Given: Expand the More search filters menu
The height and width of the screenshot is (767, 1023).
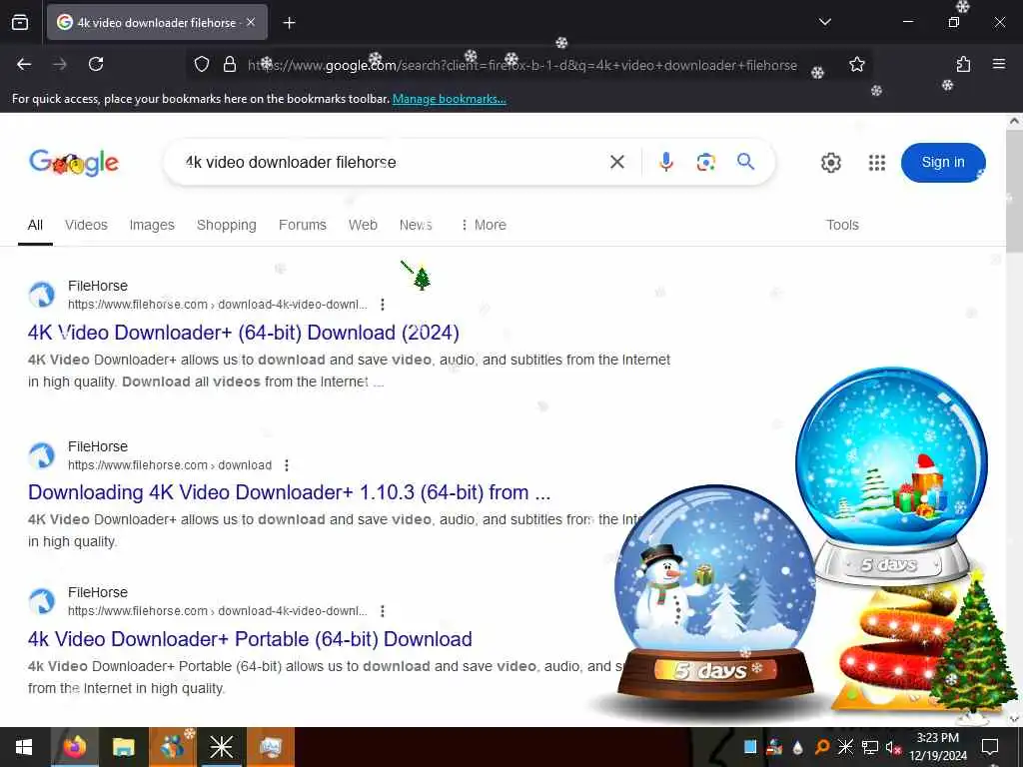Looking at the screenshot, I should (x=483, y=225).
